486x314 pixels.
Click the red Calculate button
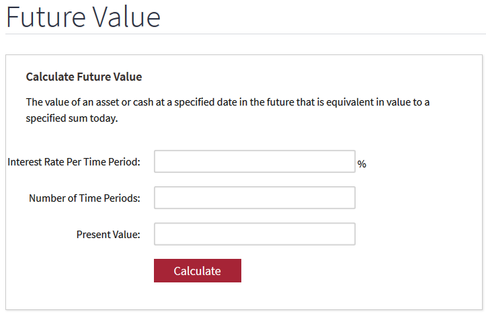[x=198, y=270]
